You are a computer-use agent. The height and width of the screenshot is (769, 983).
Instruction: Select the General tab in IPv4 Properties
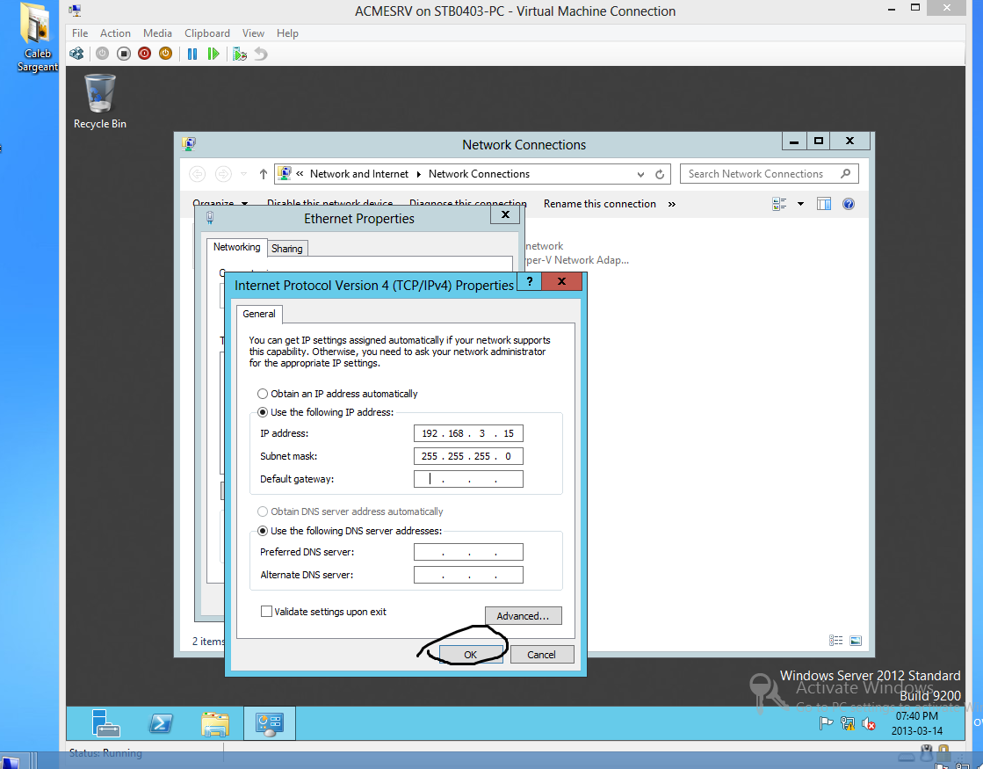259,314
